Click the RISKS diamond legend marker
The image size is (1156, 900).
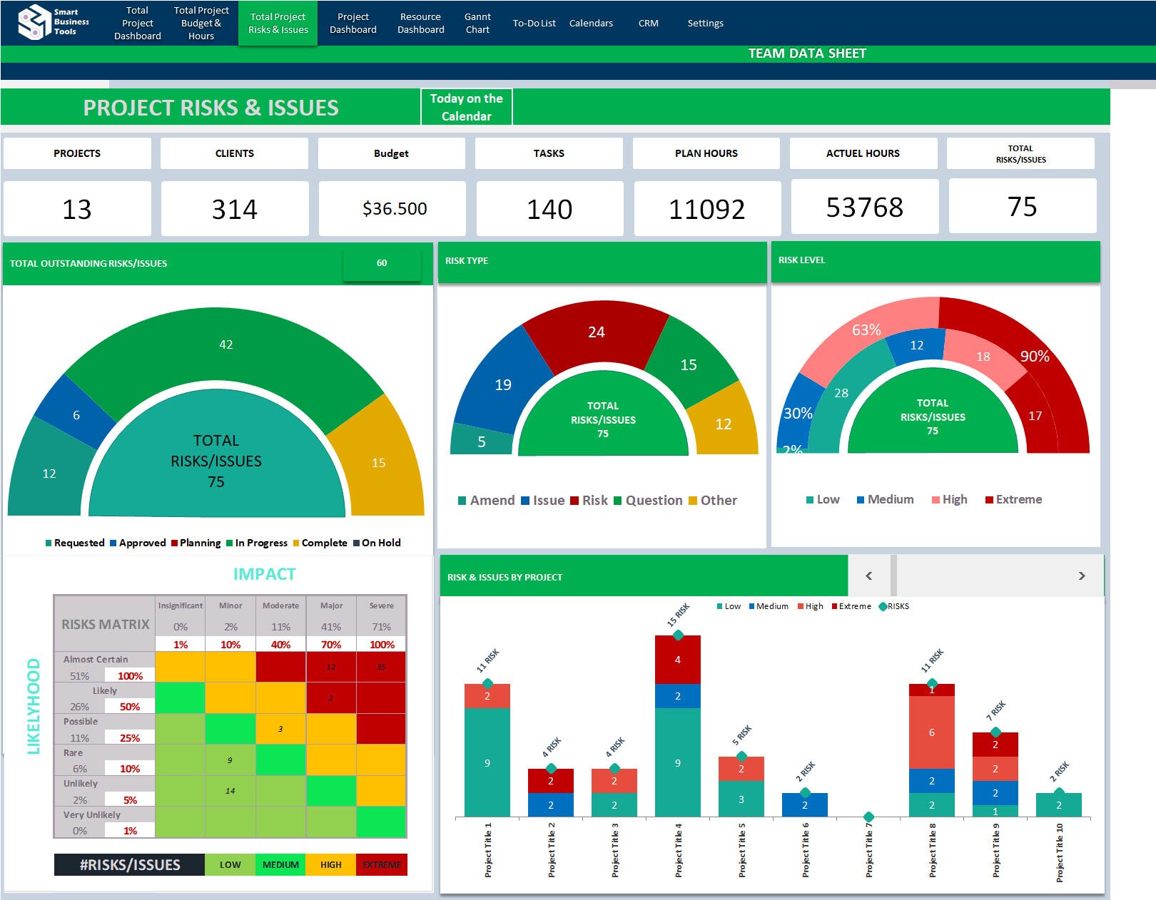tap(883, 607)
